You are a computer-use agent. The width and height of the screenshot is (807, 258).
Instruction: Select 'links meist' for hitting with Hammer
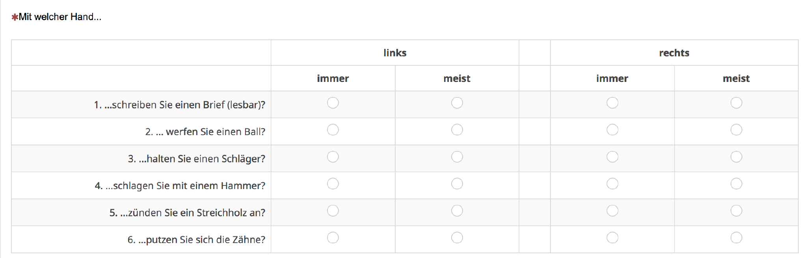tap(457, 184)
